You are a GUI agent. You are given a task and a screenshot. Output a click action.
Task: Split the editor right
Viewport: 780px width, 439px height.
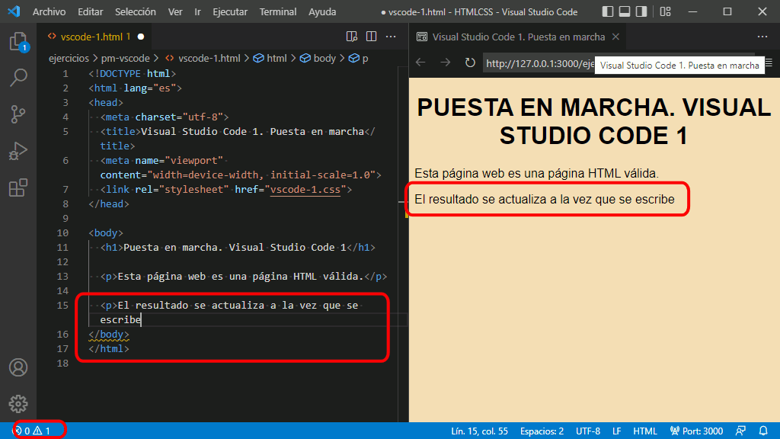371,37
